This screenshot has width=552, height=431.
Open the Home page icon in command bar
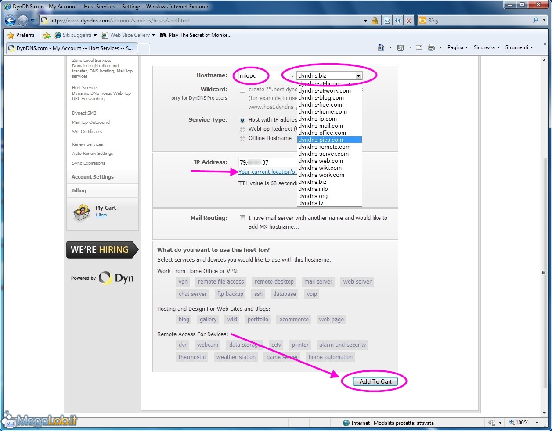tap(381, 47)
